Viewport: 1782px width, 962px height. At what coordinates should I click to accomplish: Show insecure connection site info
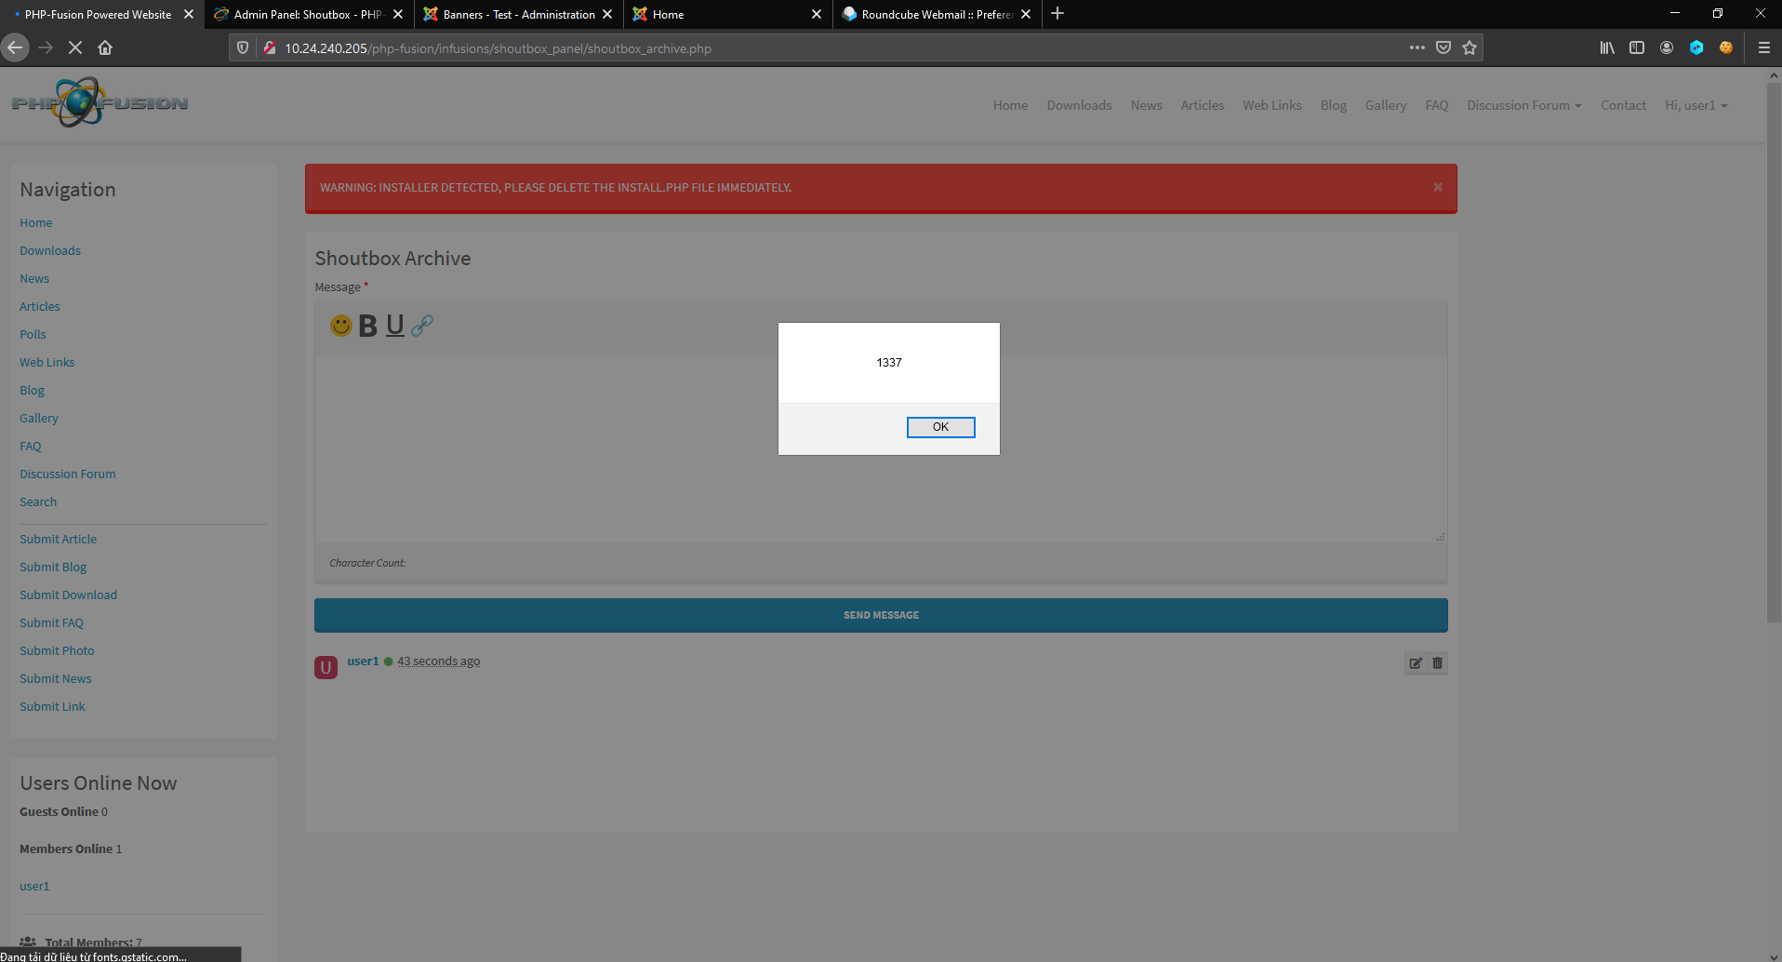[x=269, y=47]
